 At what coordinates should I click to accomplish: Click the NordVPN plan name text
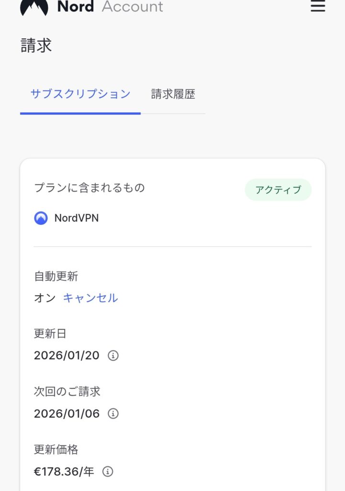(77, 218)
